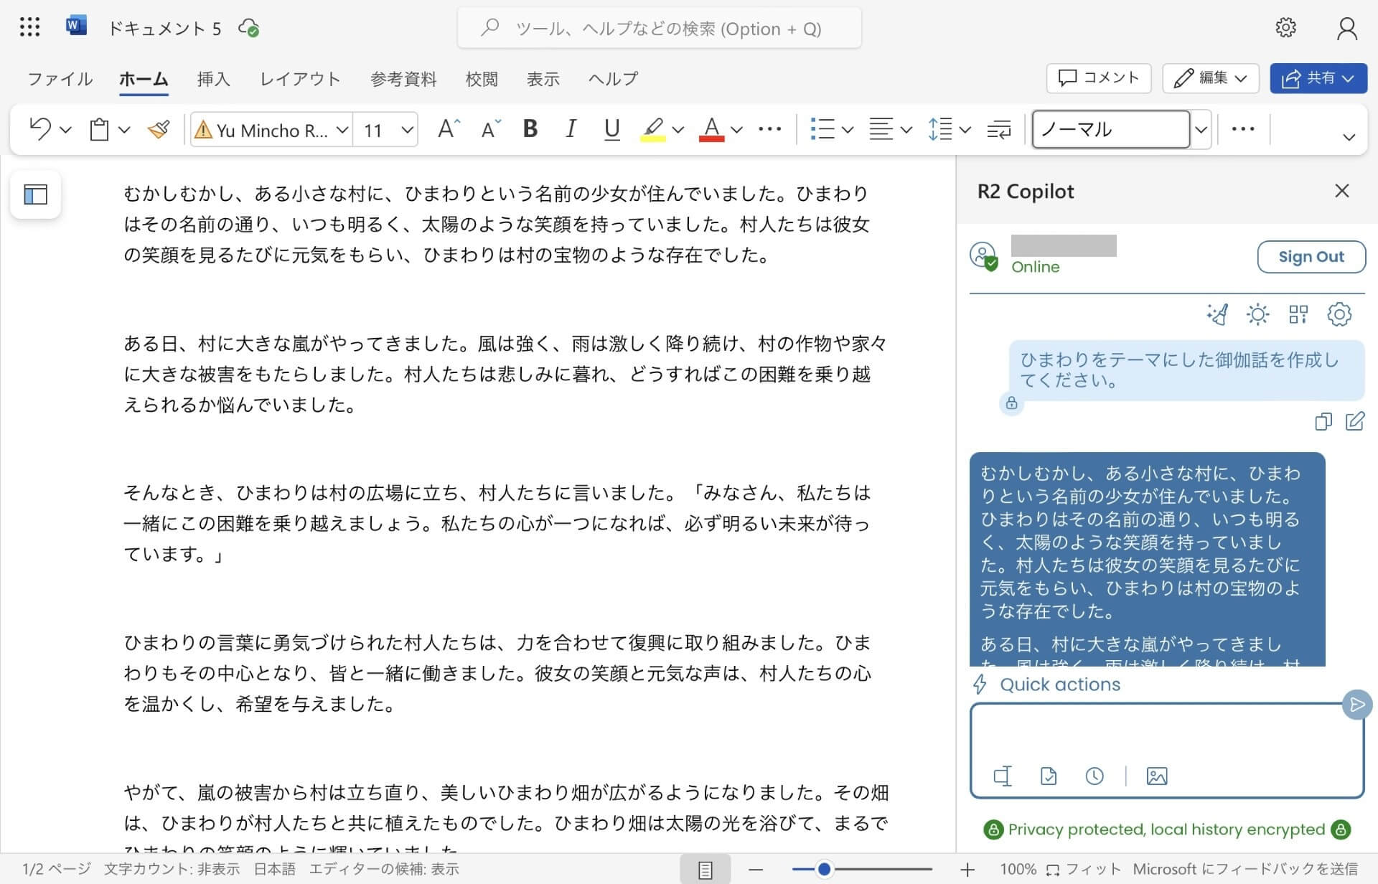
Task: Open Word settings gear in header
Action: pos(1285,27)
